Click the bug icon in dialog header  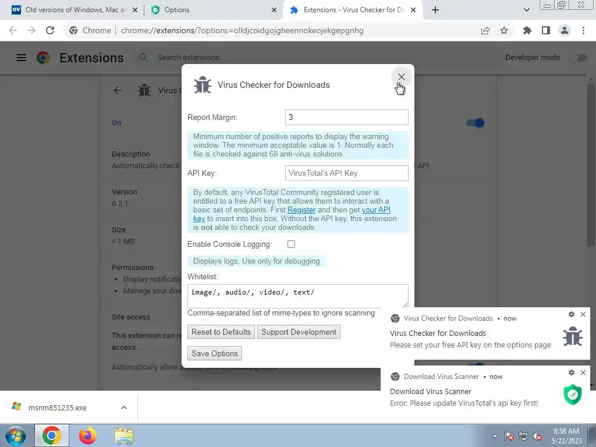click(x=202, y=85)
